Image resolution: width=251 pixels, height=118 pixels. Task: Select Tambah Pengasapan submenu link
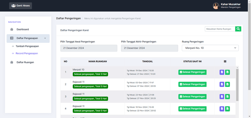[27, 46]
